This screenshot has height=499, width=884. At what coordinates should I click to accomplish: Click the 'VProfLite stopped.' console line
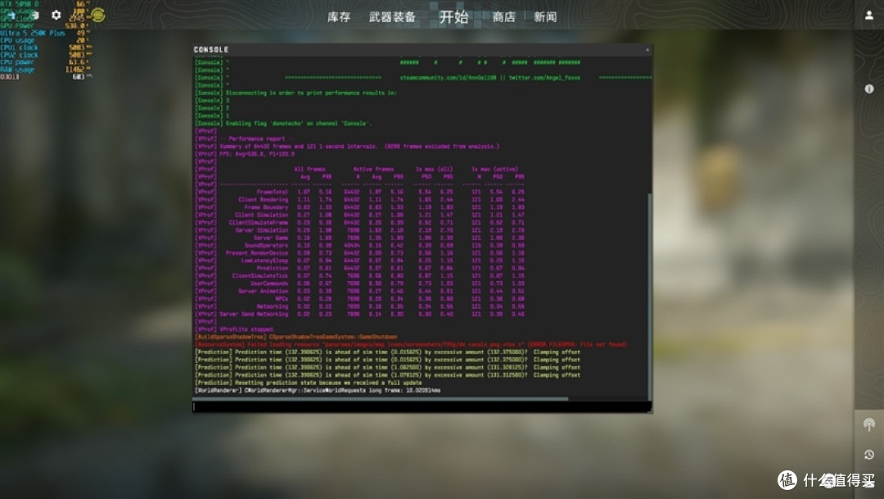pos(235,329)
